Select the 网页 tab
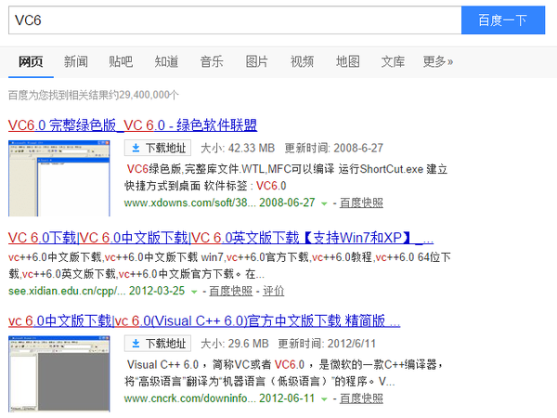 point(31,62)
